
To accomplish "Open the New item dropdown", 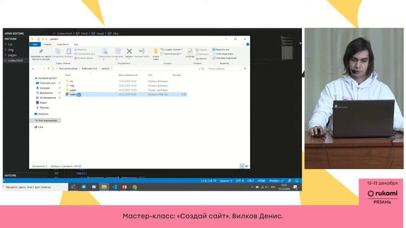I will point(172,49).
